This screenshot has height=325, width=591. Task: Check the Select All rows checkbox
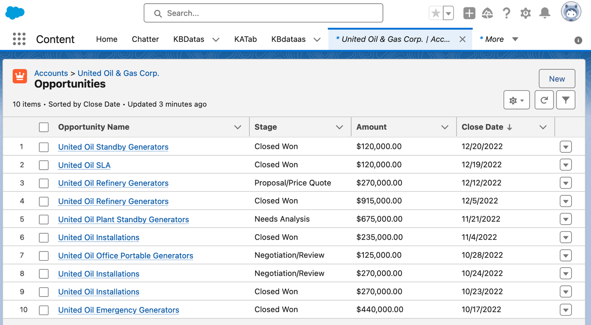[44, 127]
